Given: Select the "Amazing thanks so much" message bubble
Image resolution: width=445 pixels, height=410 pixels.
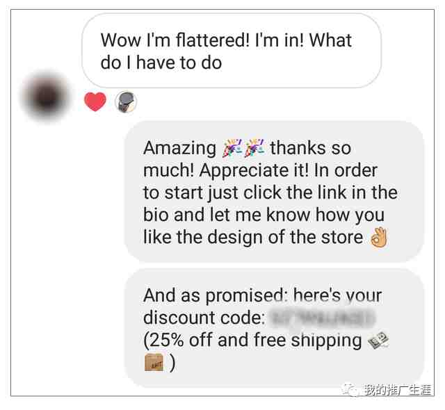Looking at the screenshot, I should pyautogui.click(x=275, y=192).
